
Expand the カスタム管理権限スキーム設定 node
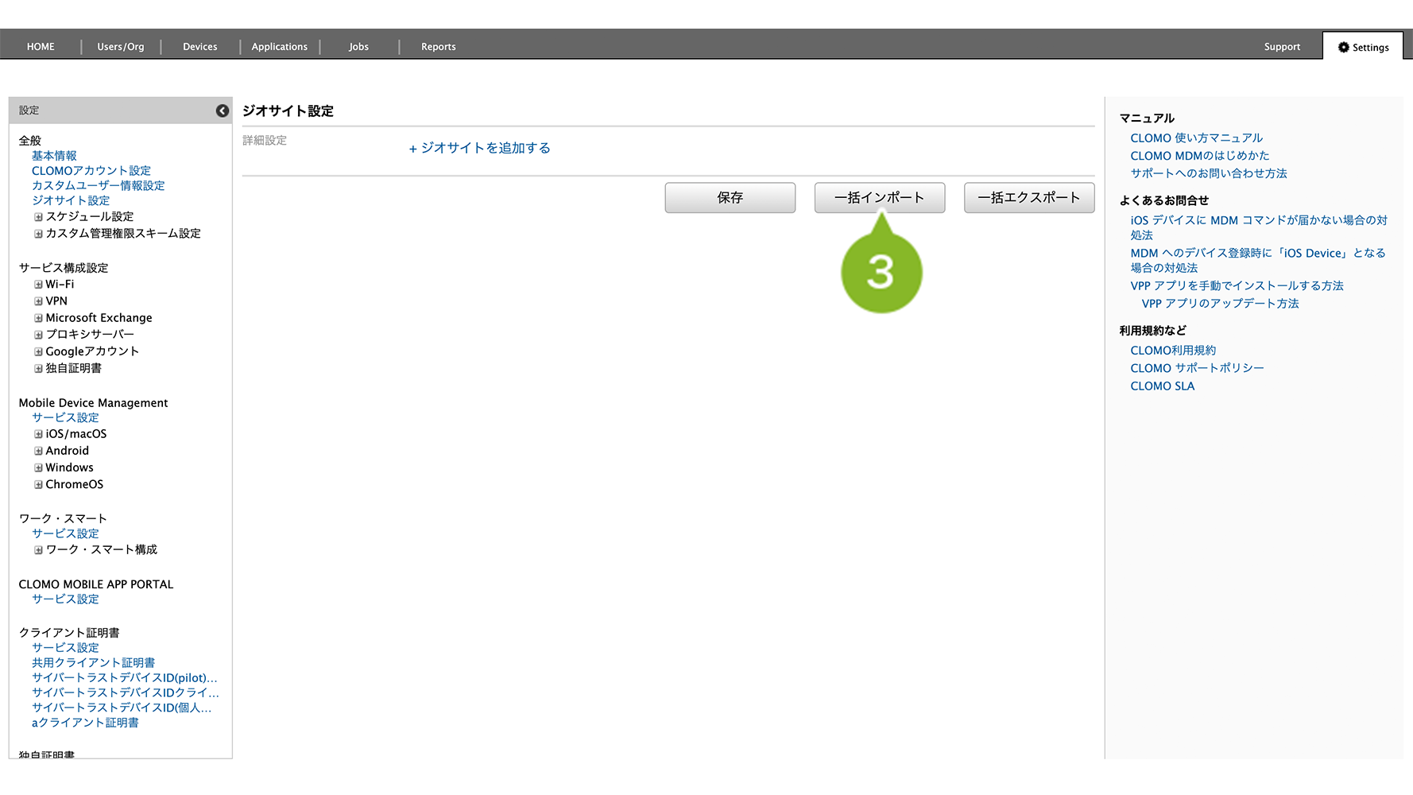(38, 234)
